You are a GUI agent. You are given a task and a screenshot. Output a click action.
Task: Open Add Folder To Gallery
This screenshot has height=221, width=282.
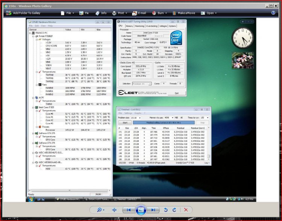point(23,13)
